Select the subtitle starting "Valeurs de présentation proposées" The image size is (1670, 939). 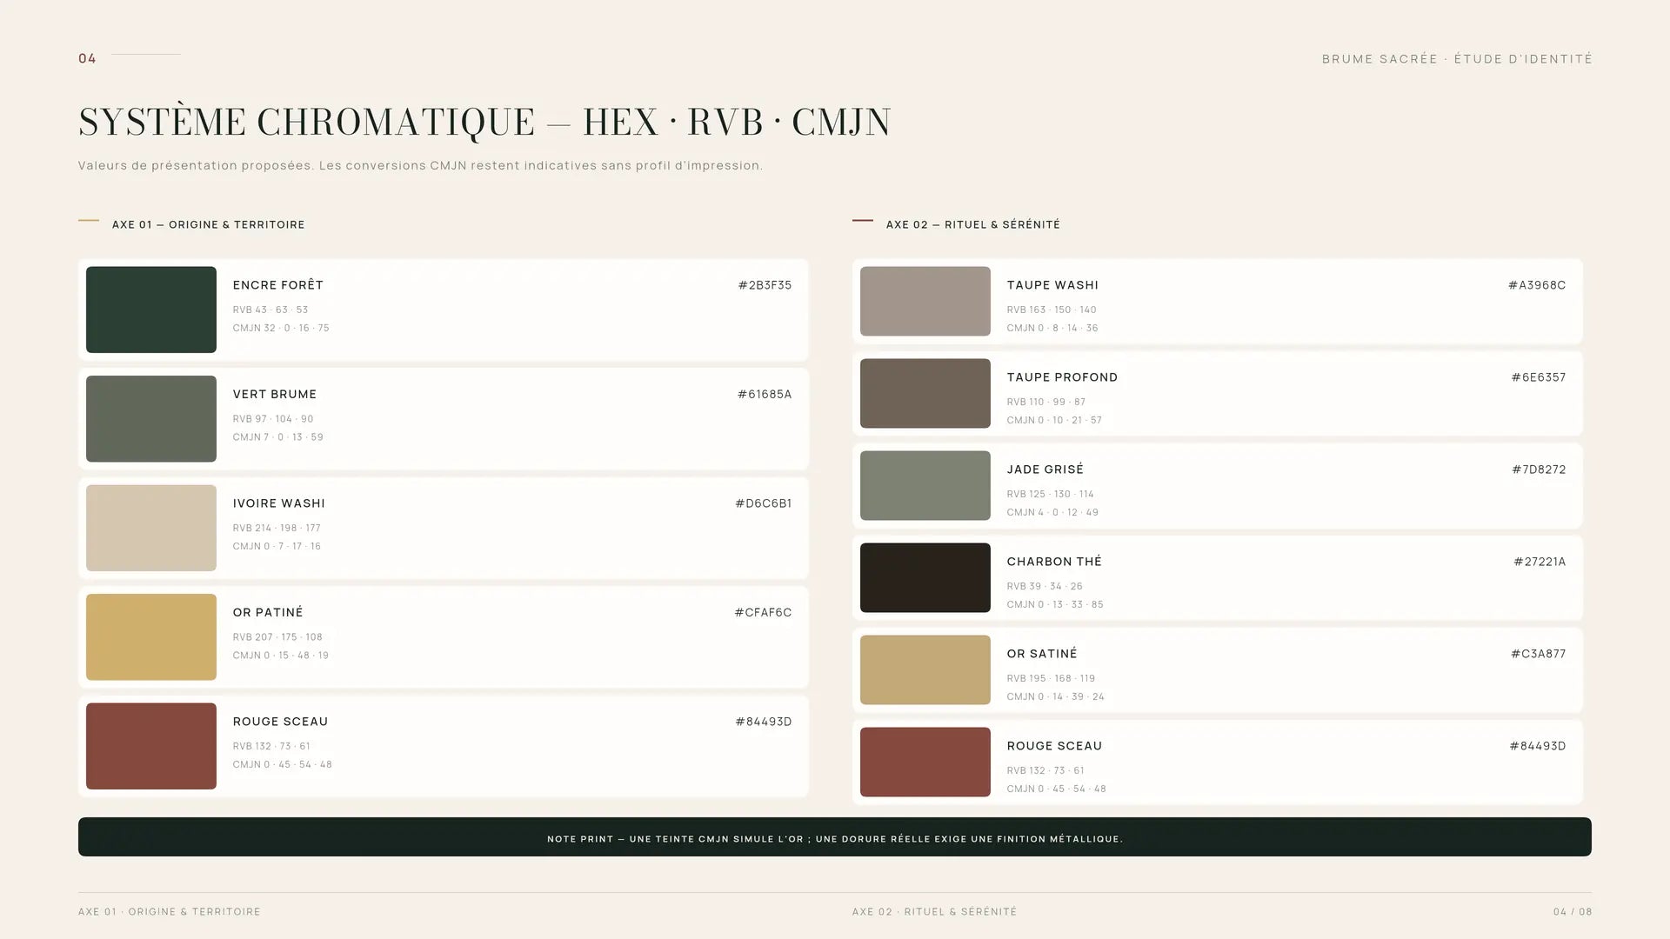coord(420,165)
